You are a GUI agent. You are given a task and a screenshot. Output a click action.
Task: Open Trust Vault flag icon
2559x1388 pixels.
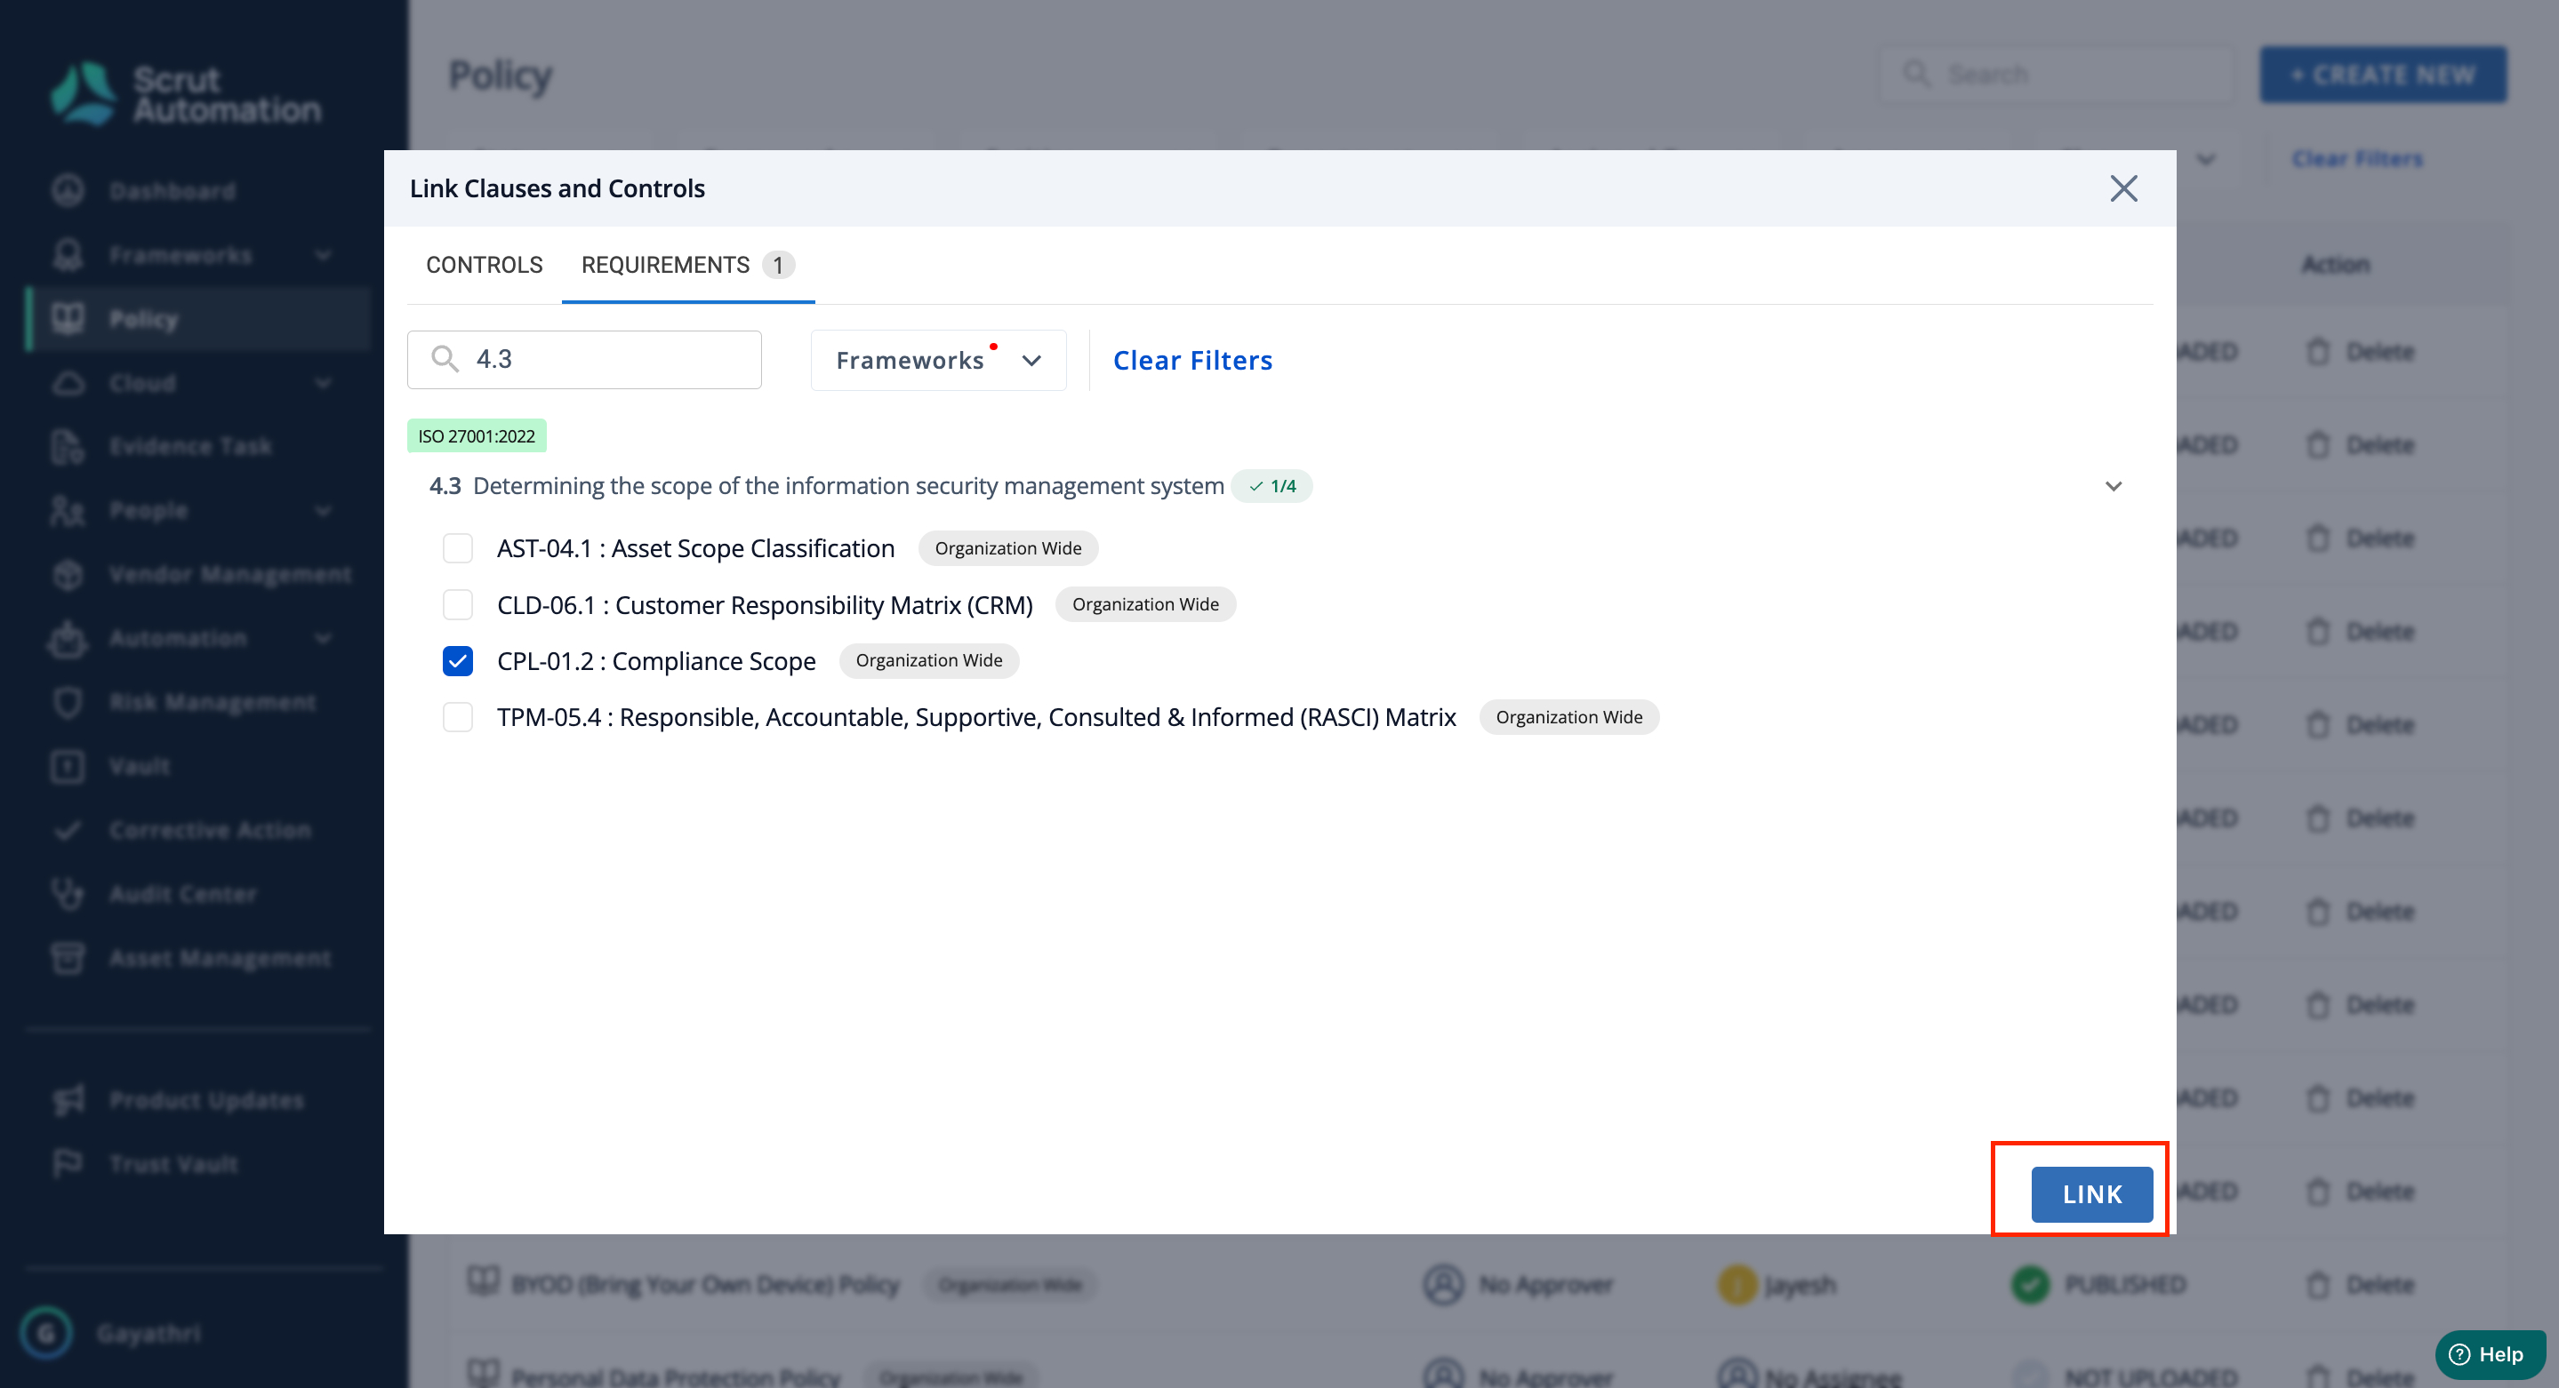tap(68, 1163)
